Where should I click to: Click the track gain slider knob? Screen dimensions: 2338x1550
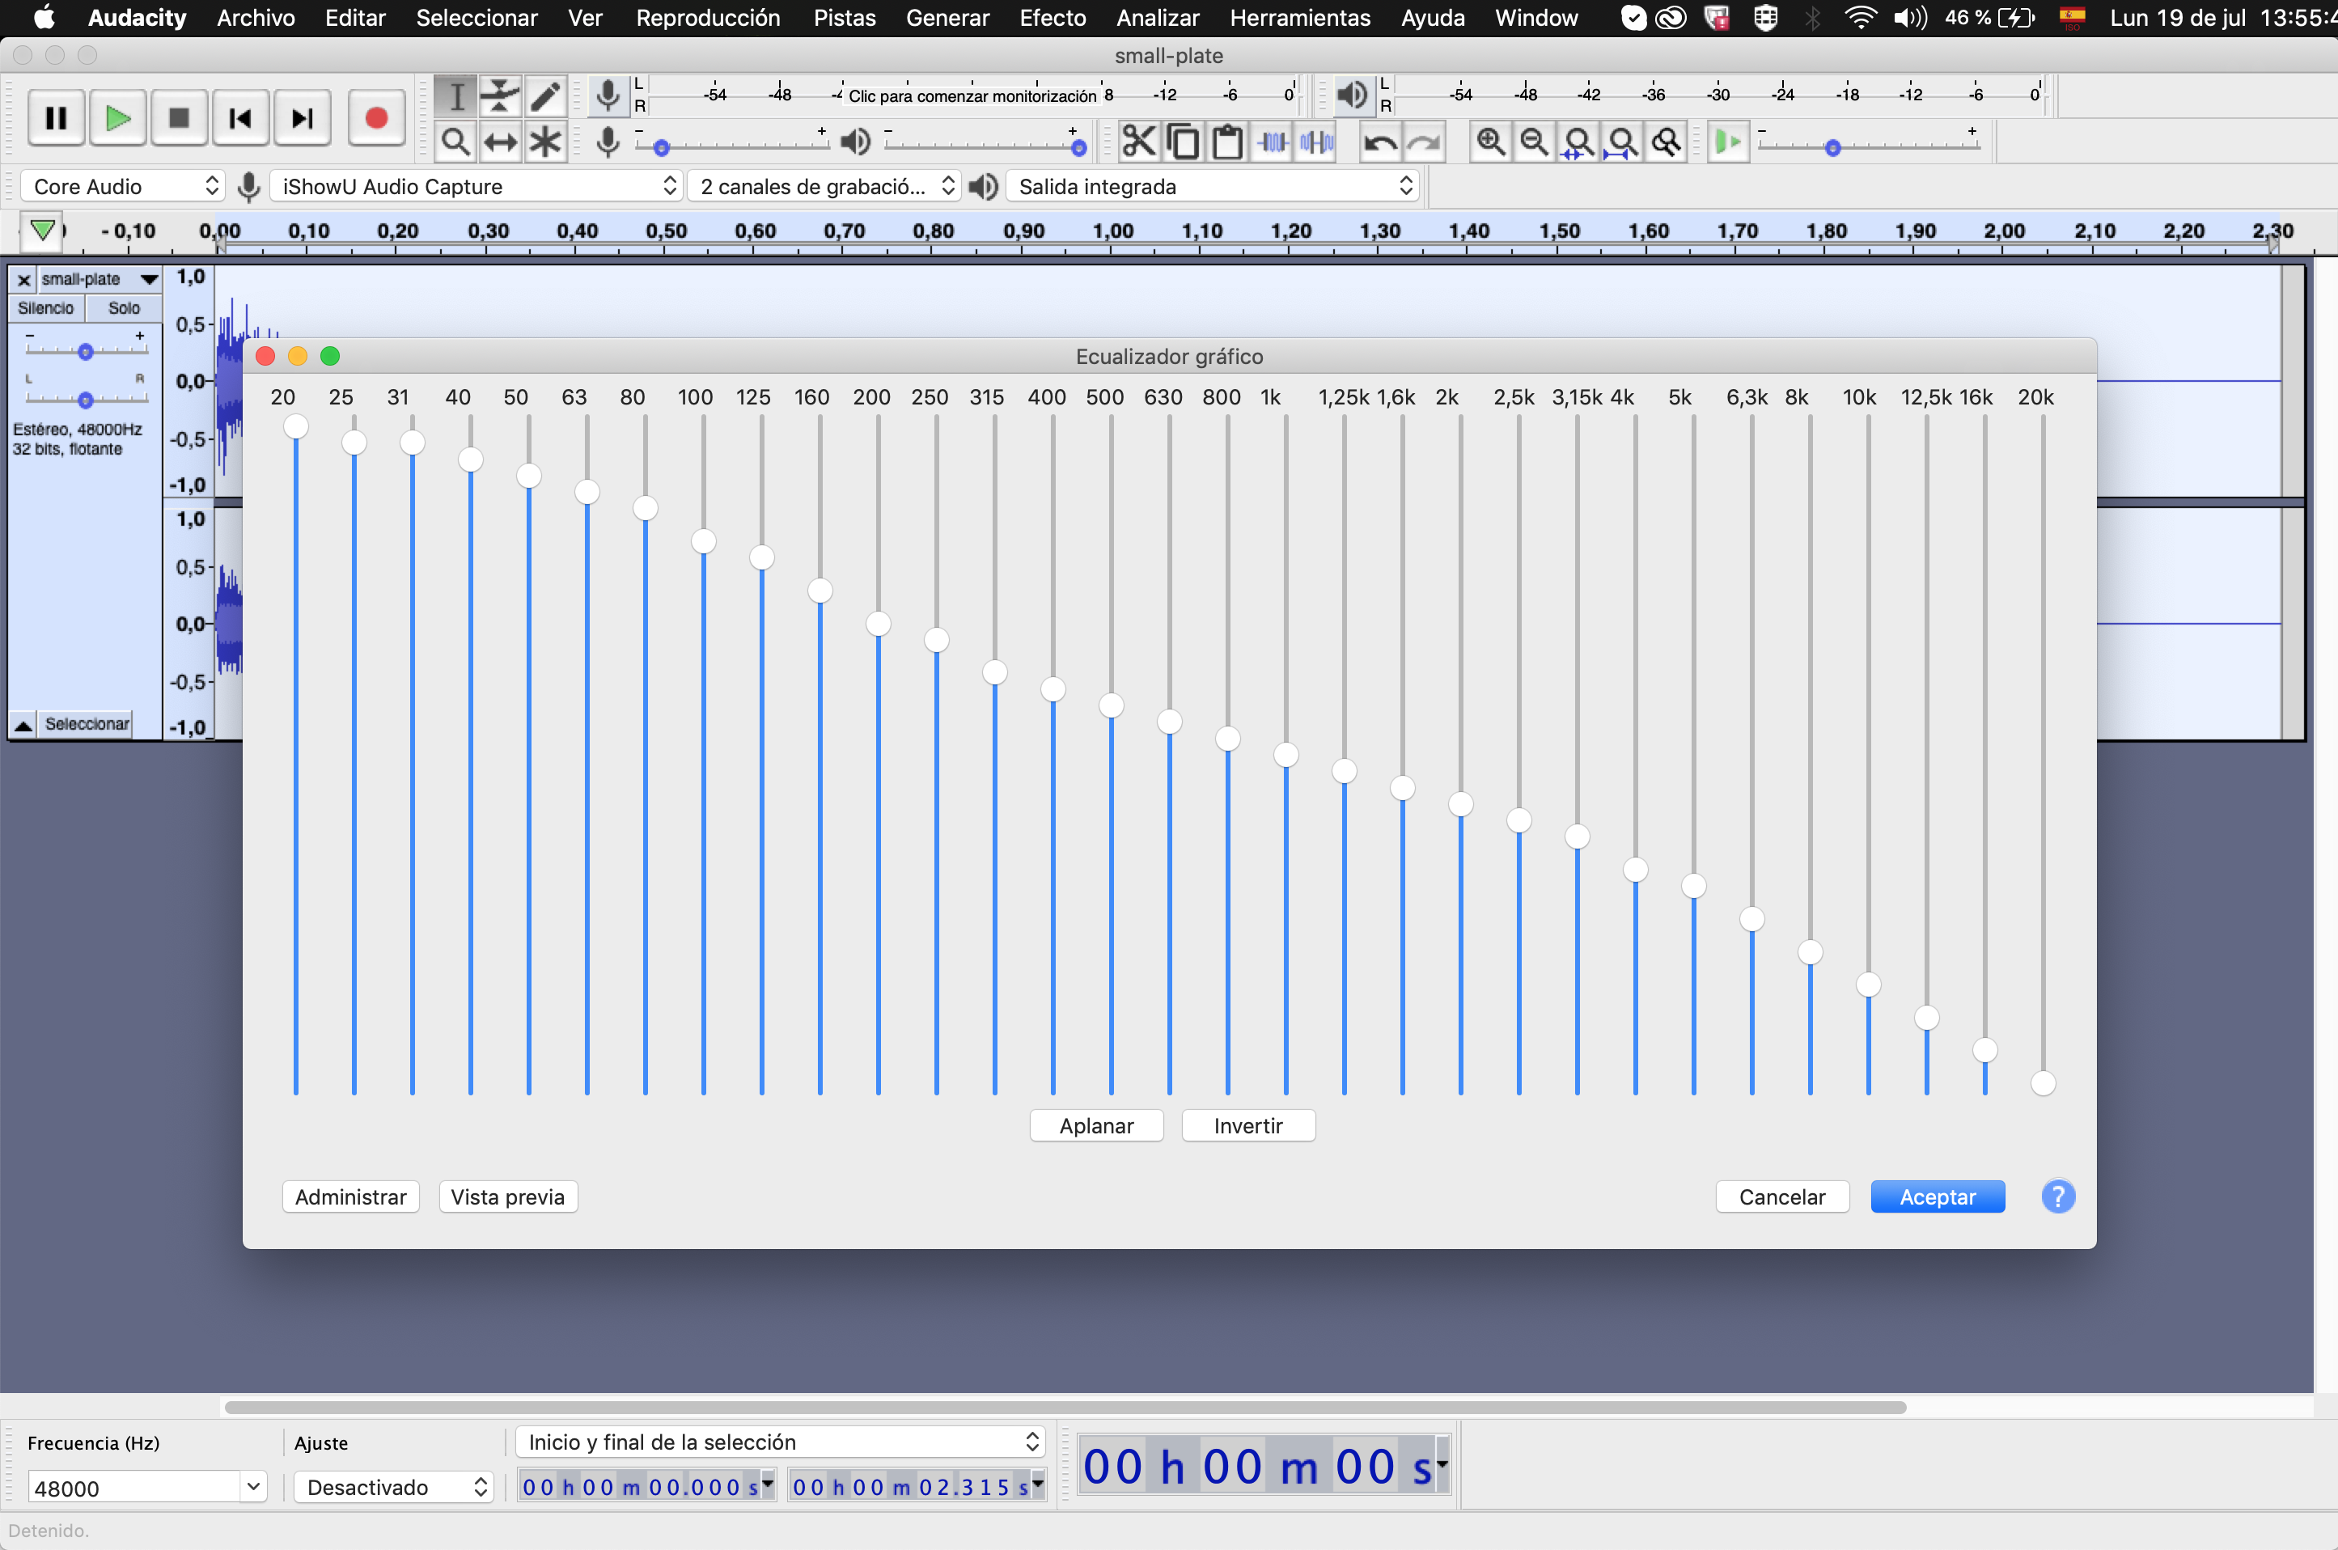tap(85, 352)
